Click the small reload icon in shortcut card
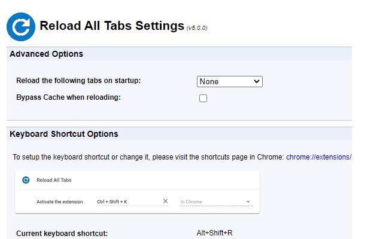The height and width of the screenshot is (239, 383). tap(26, 179)
